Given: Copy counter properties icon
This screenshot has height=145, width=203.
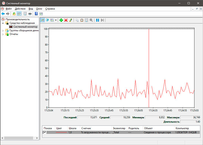Looking at the screenshot, I should (x=77, y=20).
